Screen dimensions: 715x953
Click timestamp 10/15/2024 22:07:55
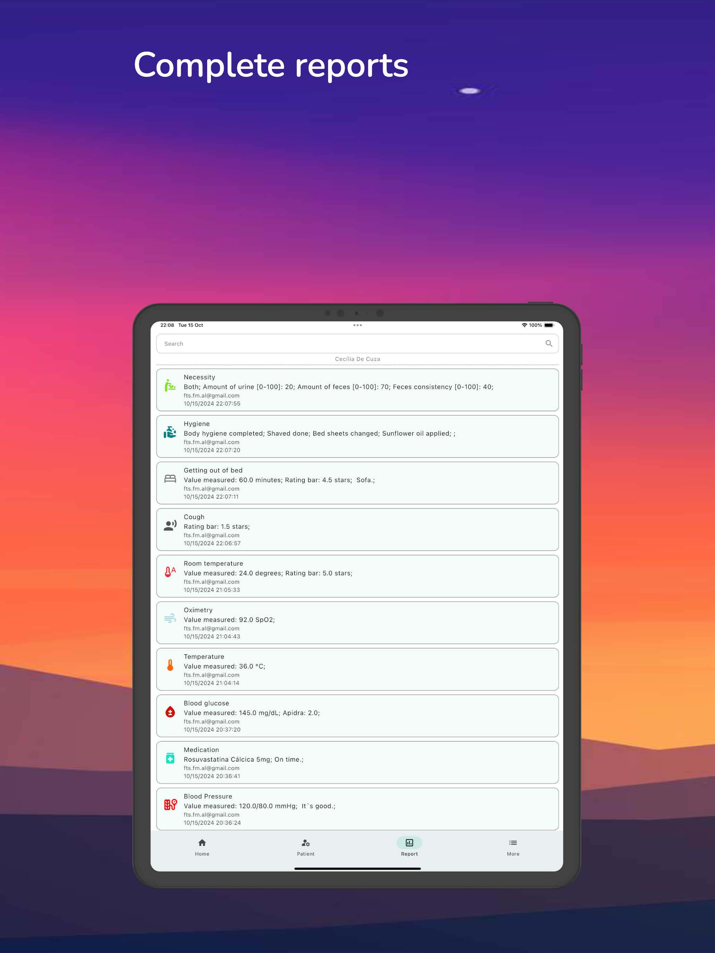point(212,404)
